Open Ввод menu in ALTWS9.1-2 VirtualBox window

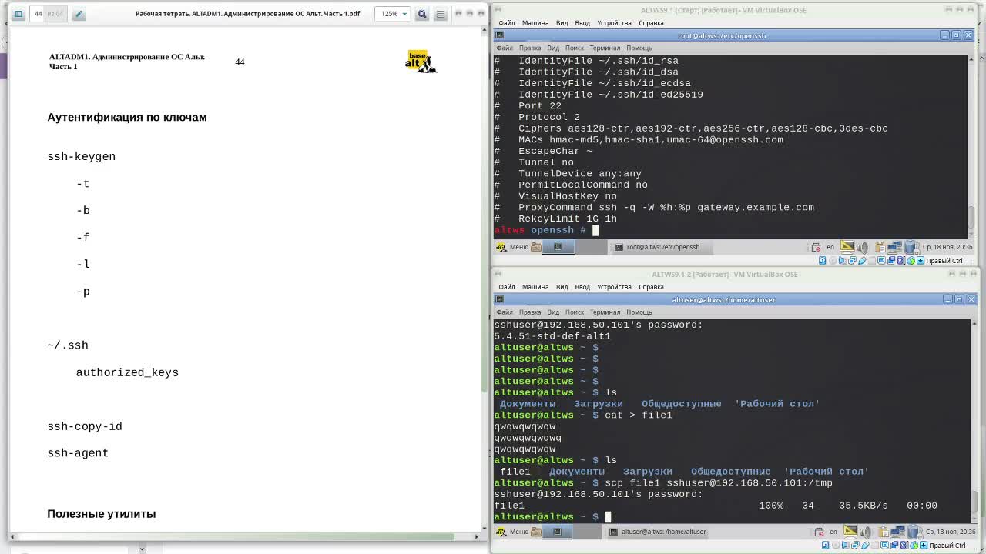582,286
